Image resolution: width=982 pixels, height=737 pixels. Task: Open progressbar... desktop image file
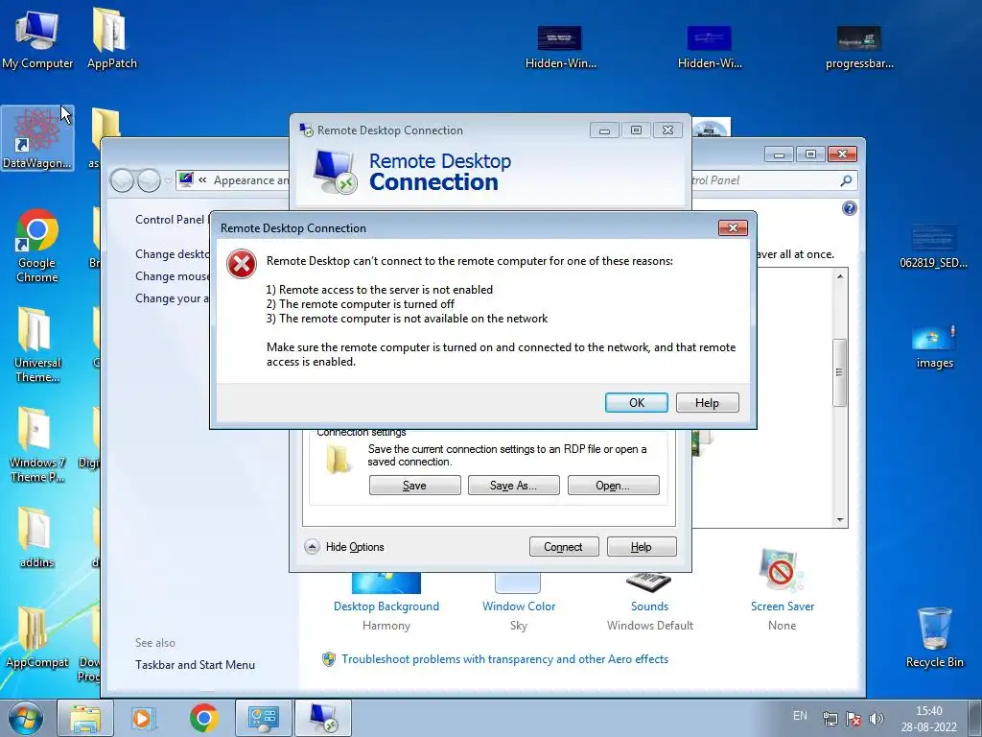(859, 47)
